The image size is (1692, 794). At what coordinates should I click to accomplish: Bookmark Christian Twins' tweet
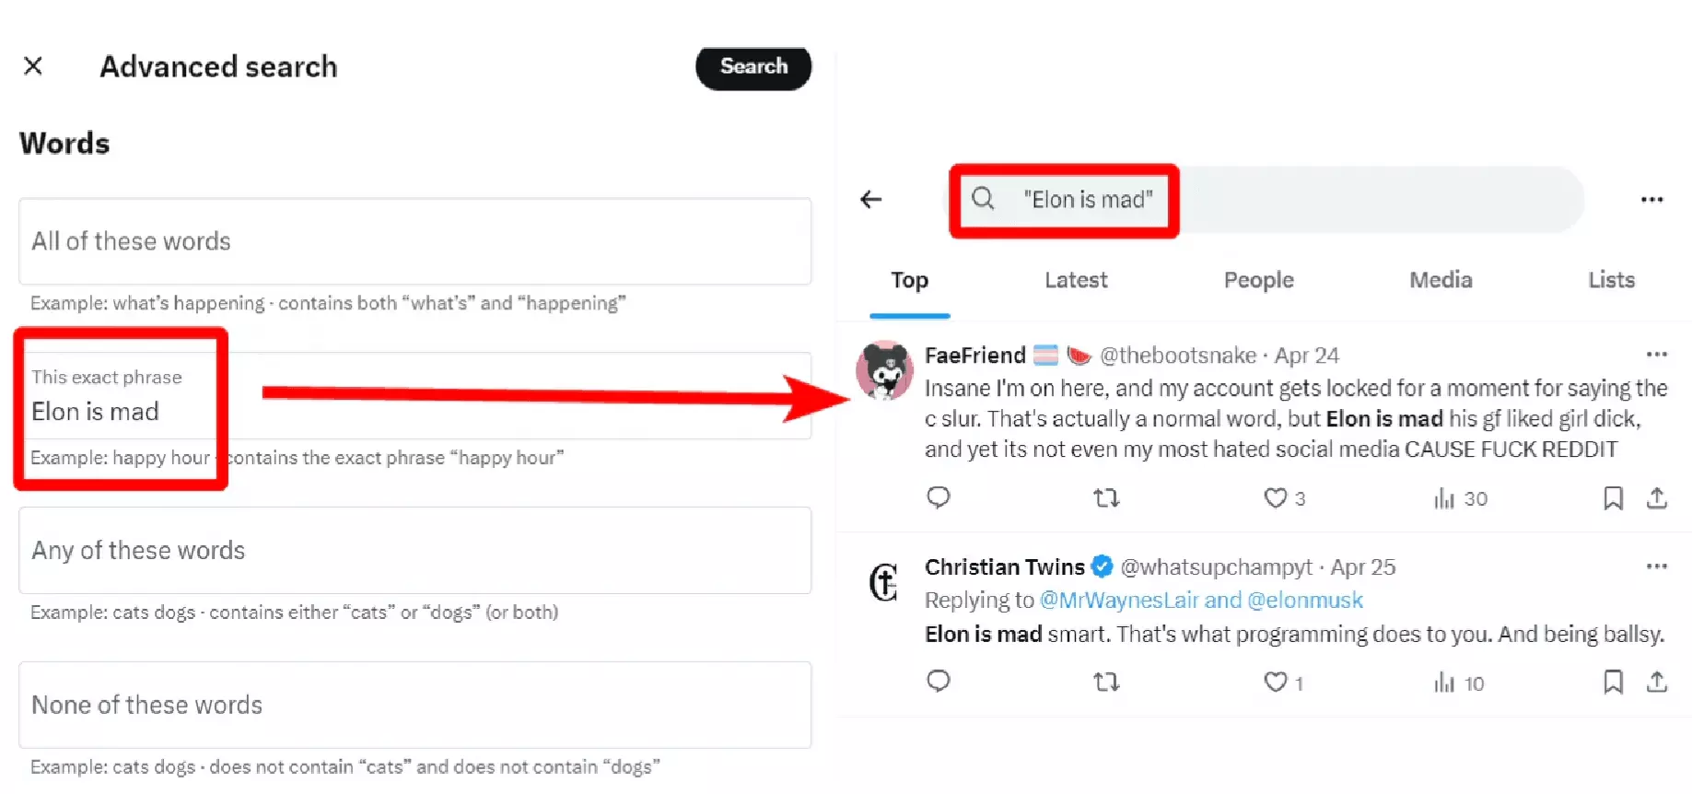point(1613,683)
